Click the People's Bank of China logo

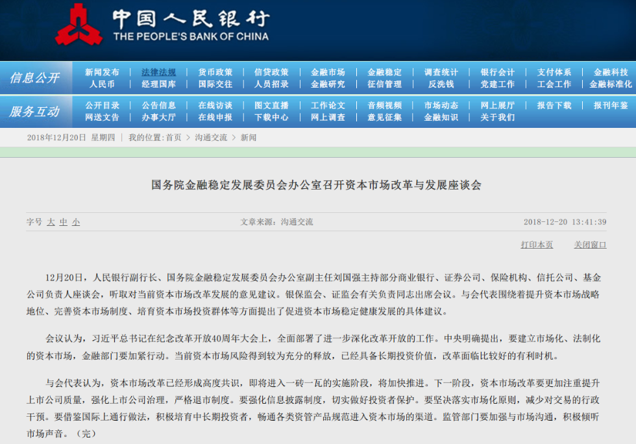click(79, 25)
